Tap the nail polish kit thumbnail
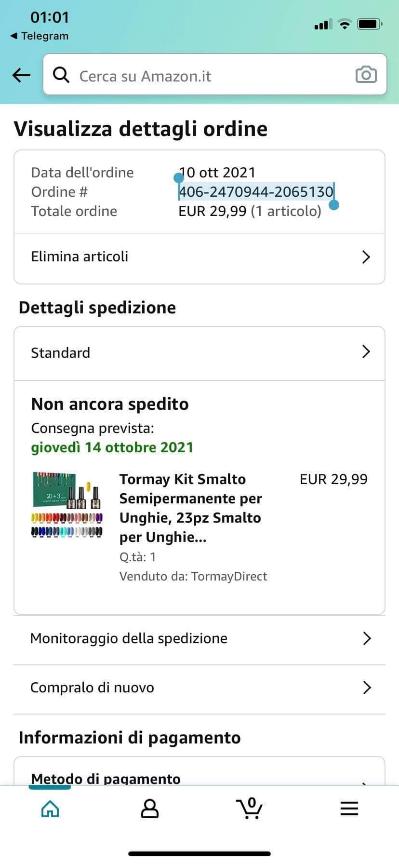This screenshot has height=864, width=399. [67, 505]
